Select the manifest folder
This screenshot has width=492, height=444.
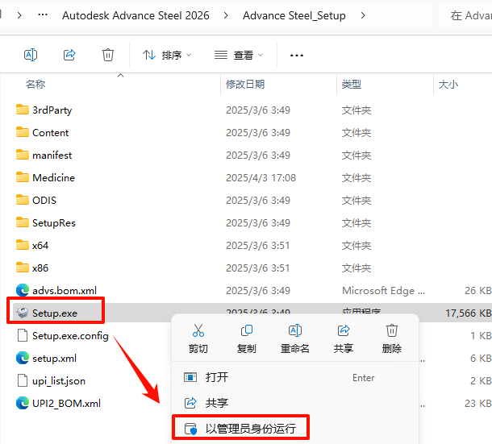click(x=44, y=156)
